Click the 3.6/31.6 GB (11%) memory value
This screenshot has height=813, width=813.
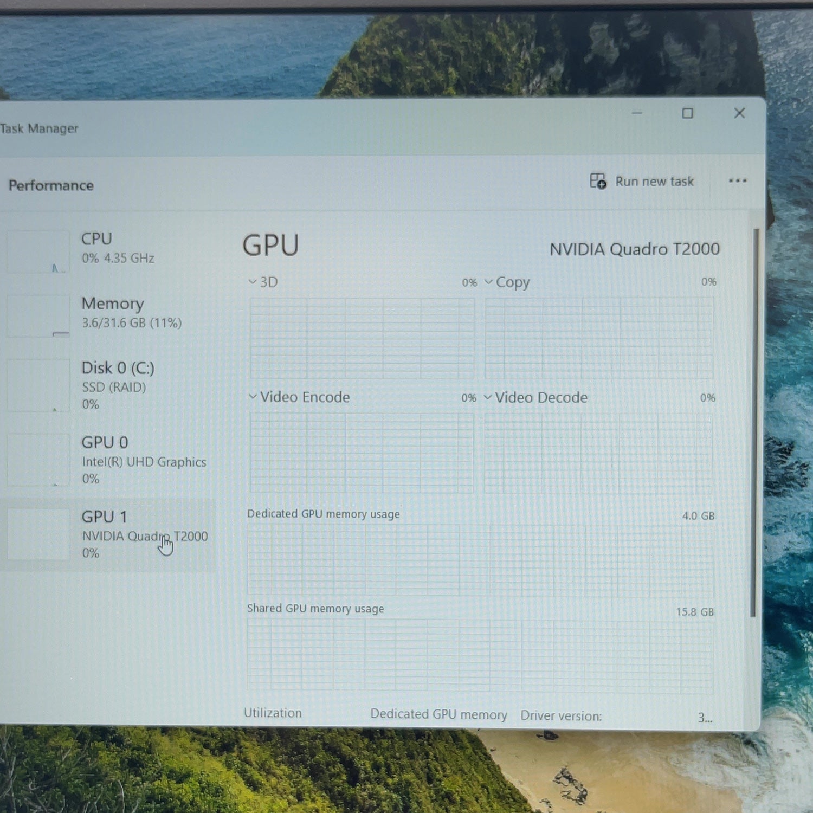132,323
